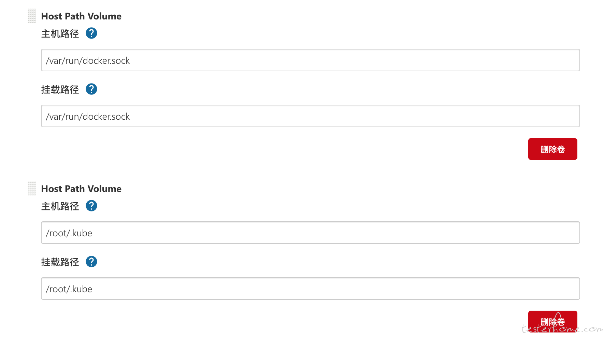The image size is (604, 341).
Task: Focus the 主机路径 input containing /var/run/docker.sock
Action: [x=311, y=60]
